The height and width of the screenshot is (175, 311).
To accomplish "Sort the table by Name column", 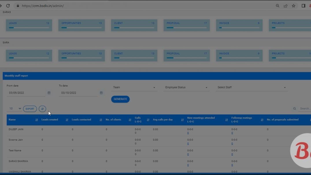I will [36, 120].
